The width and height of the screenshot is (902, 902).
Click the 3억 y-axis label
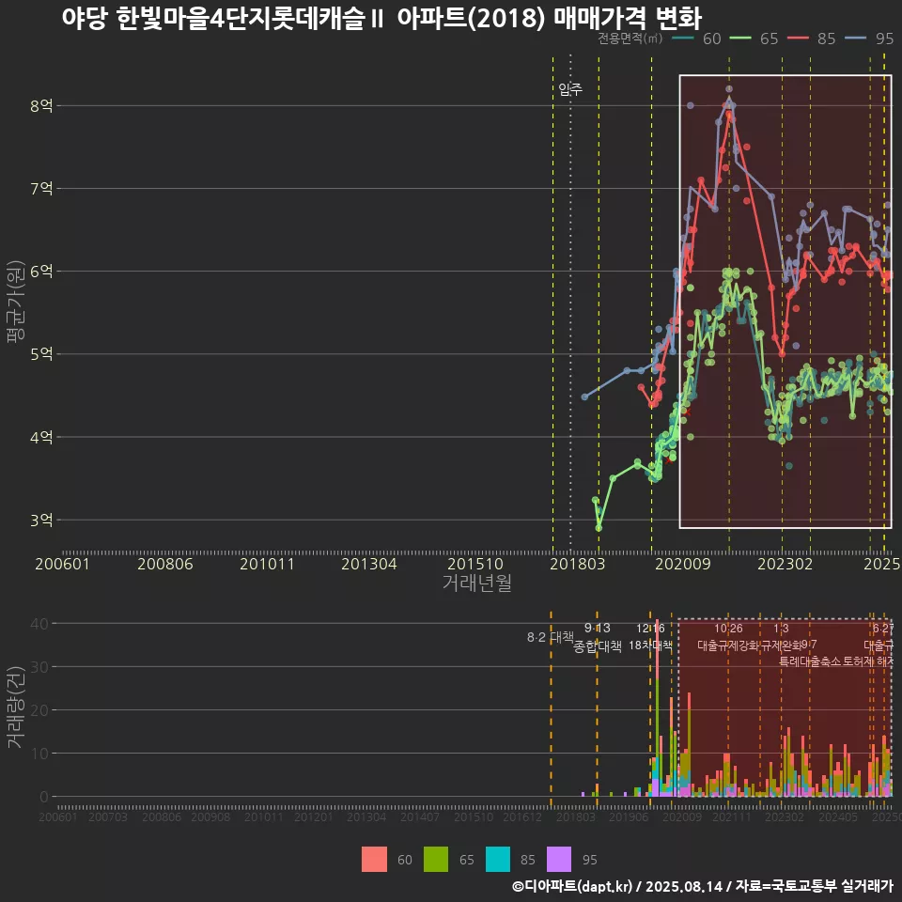pyautogui.click(x=41, y=520)
